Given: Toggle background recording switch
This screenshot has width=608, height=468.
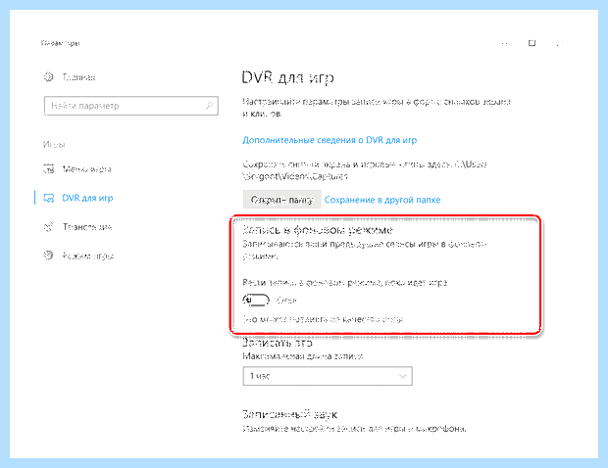Looking at the screenshot, I should 256,300.
